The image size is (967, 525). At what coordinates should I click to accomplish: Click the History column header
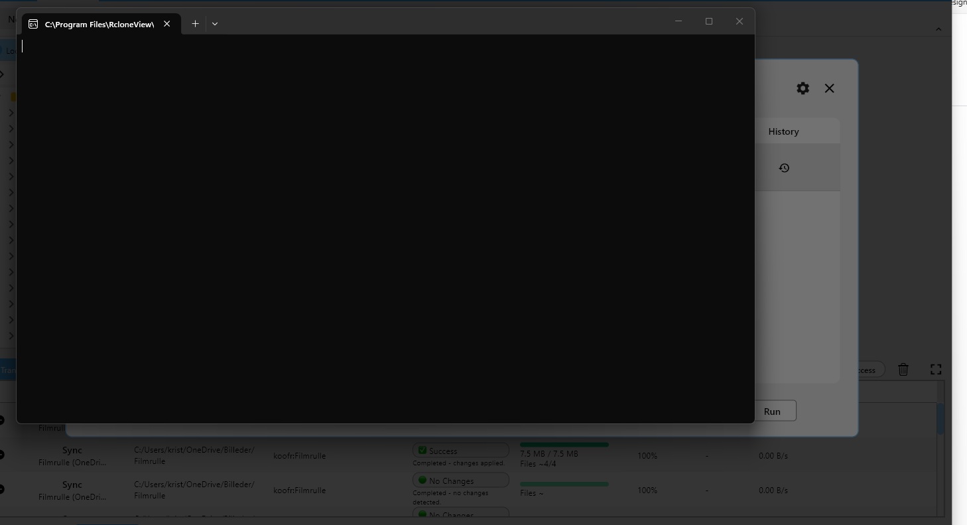pos(783,131)
